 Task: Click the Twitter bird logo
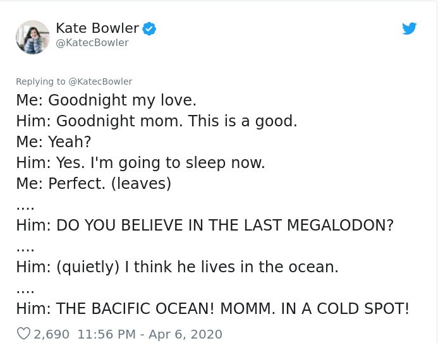tap(410, 28)
